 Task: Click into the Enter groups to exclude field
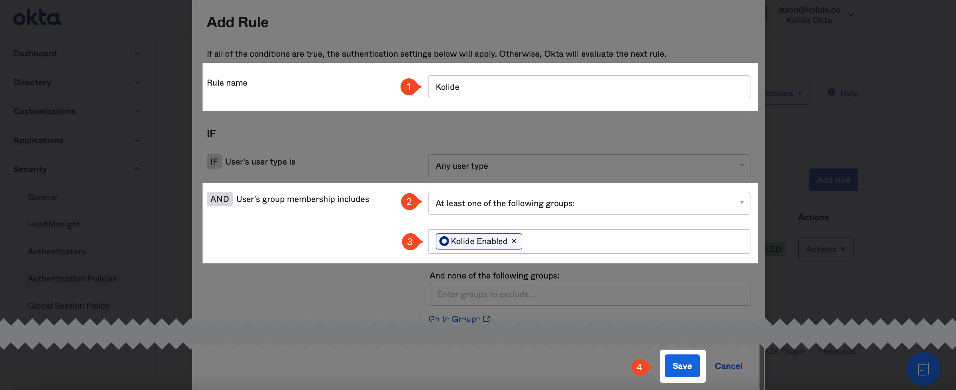(x=590, y=294)
